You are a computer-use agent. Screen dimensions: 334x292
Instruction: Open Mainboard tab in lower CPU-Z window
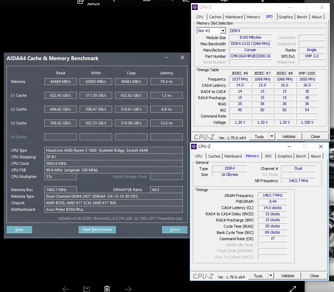click(x=233, y=156)
